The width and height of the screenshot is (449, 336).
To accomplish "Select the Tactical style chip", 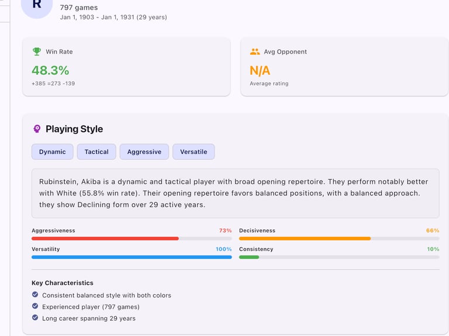I will pyautogui.click(x=96, y=152).
